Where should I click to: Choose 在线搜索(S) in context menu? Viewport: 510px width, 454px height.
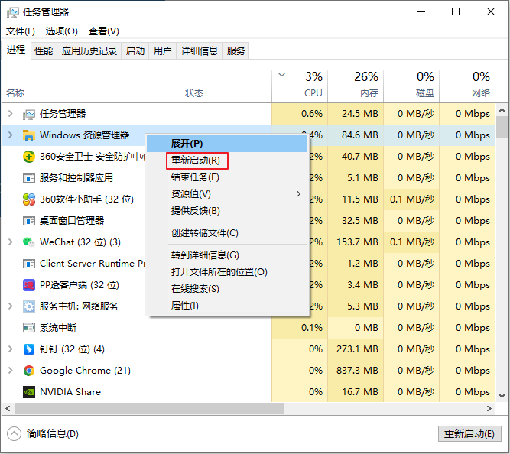pos(227,289)
